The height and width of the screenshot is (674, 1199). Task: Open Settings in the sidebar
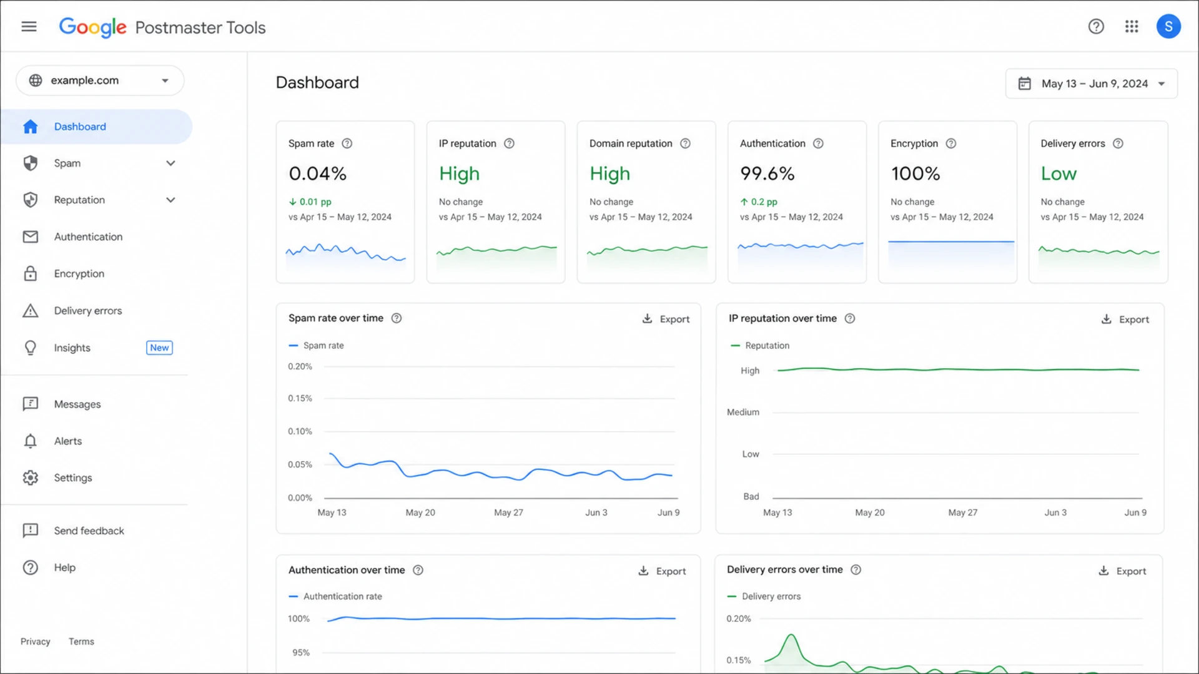point(97,478)
